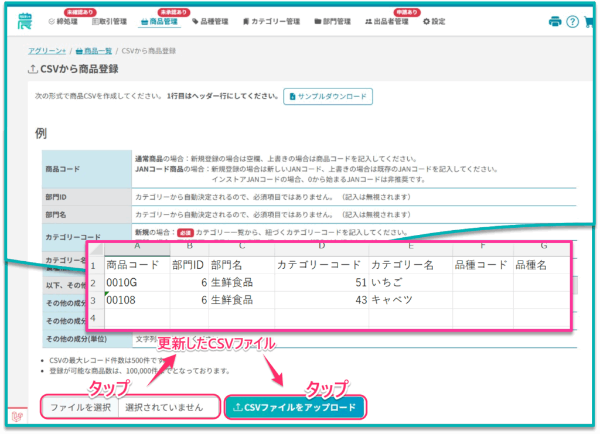Open 品種管理 from the top bar
The width and height of the screenshot is (600, 434).
(x=210, y=22)
